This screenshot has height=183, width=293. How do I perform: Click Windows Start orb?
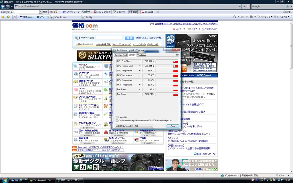[5, 180]
